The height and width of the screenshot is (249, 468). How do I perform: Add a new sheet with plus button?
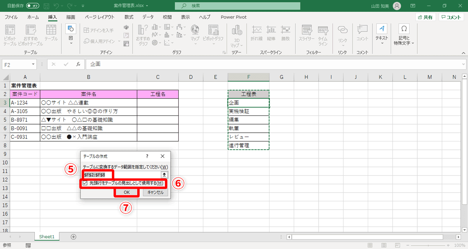pos(73,237)
